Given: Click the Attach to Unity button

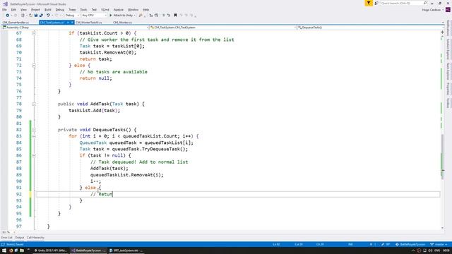Looking at the screenshot, I should click(x=122, y=16).
